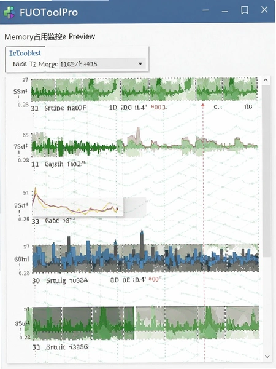Maximize the FUOToolPro window
Viewport: 276px width, 369px height.
click(x=245, y=10)
